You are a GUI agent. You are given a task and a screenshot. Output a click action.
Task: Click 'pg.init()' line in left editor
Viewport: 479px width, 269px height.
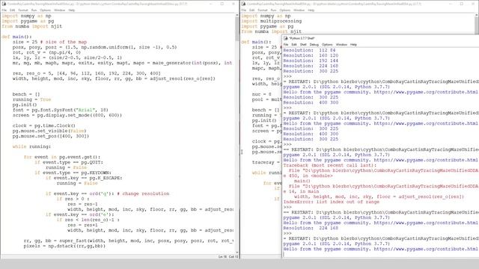(25, 105)
